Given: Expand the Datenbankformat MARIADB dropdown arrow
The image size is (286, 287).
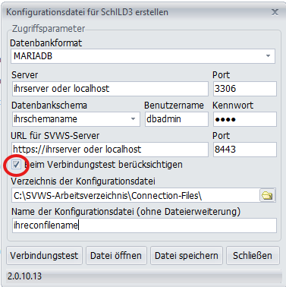Looking at the screenshot, I should (268, 56).
